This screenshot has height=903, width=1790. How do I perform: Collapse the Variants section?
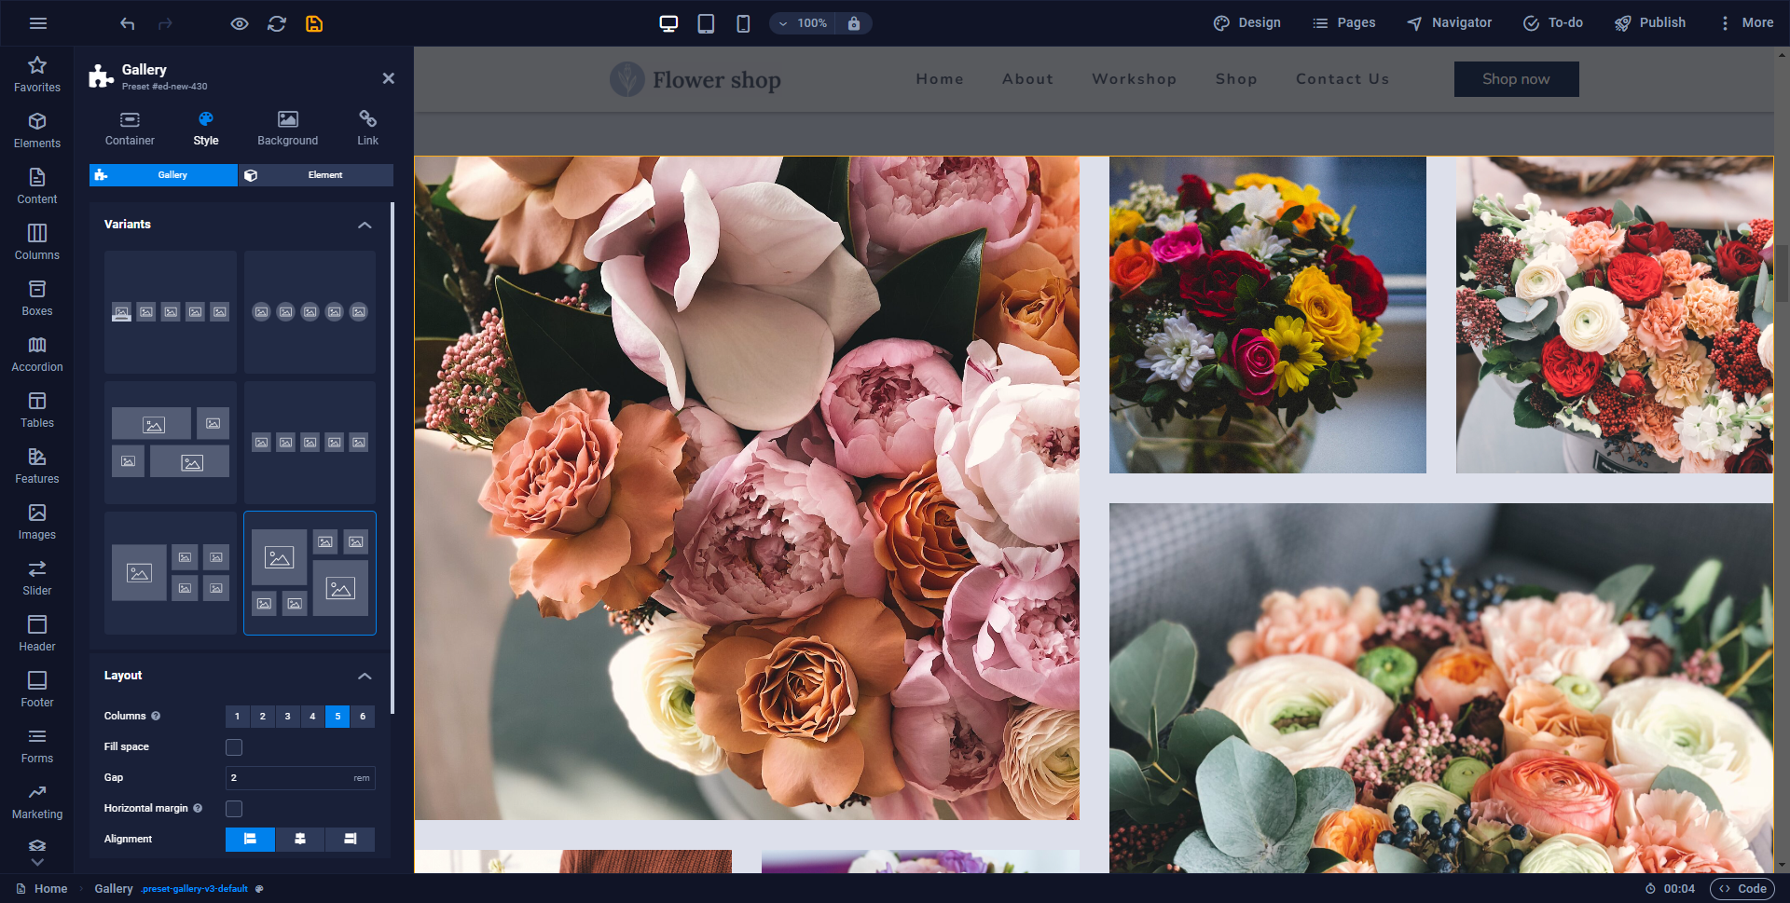365,225
